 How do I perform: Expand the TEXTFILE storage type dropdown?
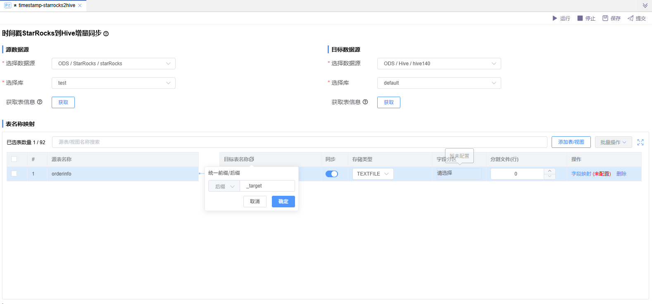pos(373,174)
